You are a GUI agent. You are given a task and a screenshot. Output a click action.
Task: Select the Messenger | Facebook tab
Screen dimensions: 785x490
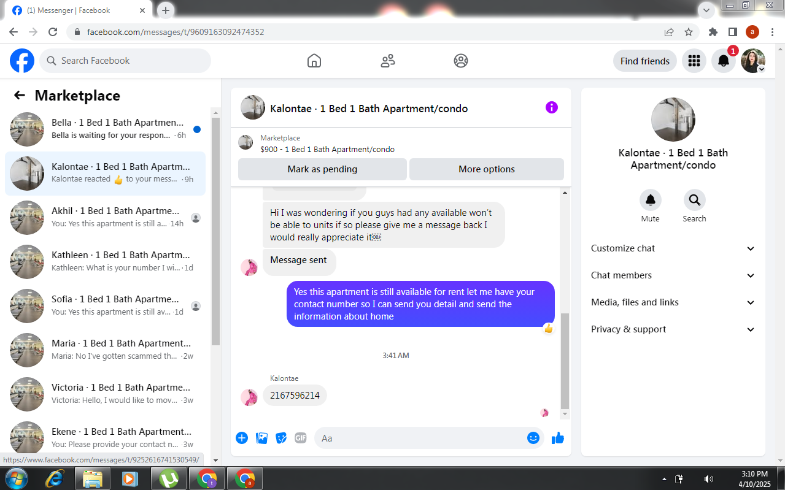click(x=80, y=10)
